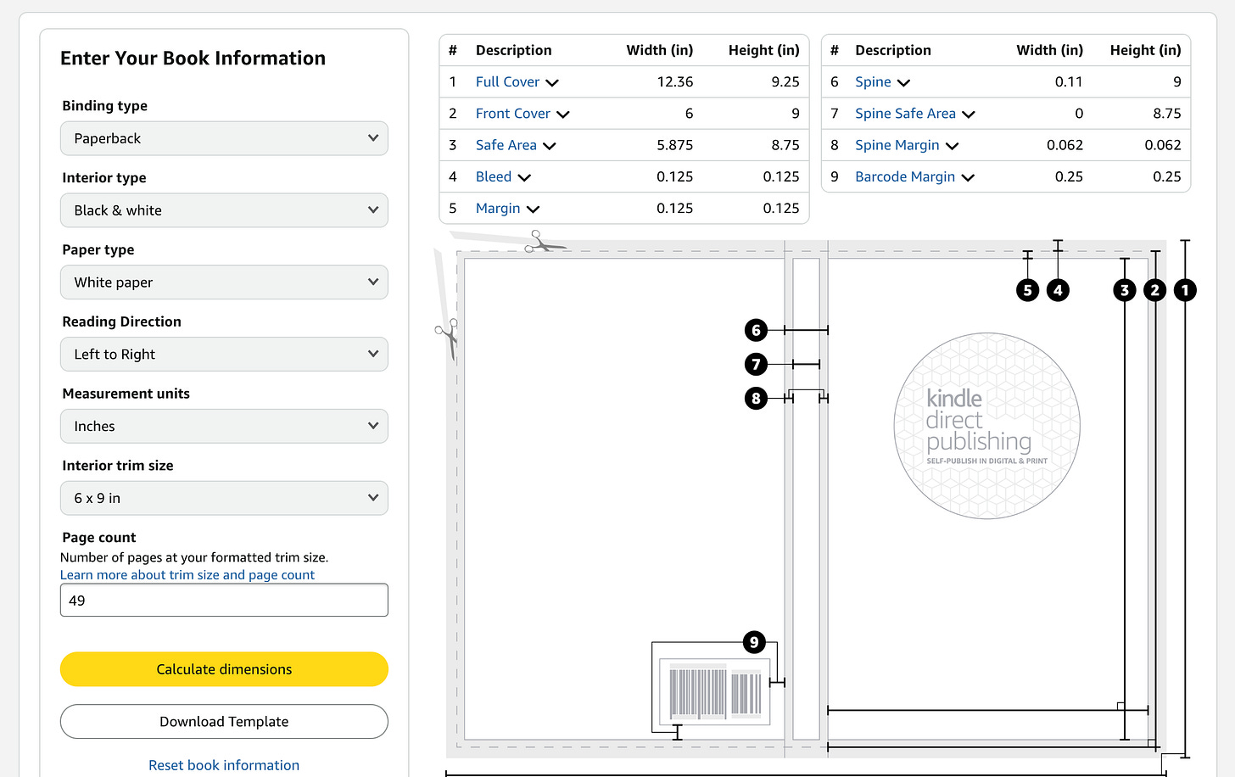Click the number 6 spine marker
The image size is (1235, 777).
pos(756,330)
